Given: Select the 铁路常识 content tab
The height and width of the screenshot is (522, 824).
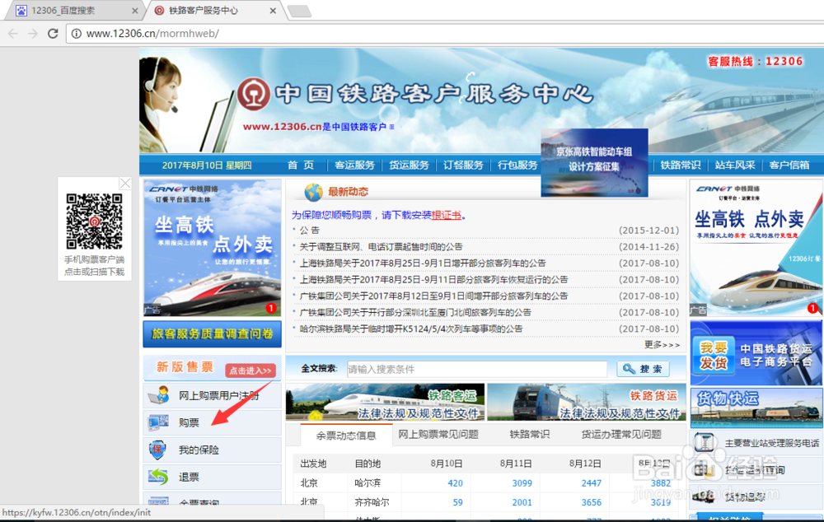Looking at the screenshot, I should (x=529, y=434).
